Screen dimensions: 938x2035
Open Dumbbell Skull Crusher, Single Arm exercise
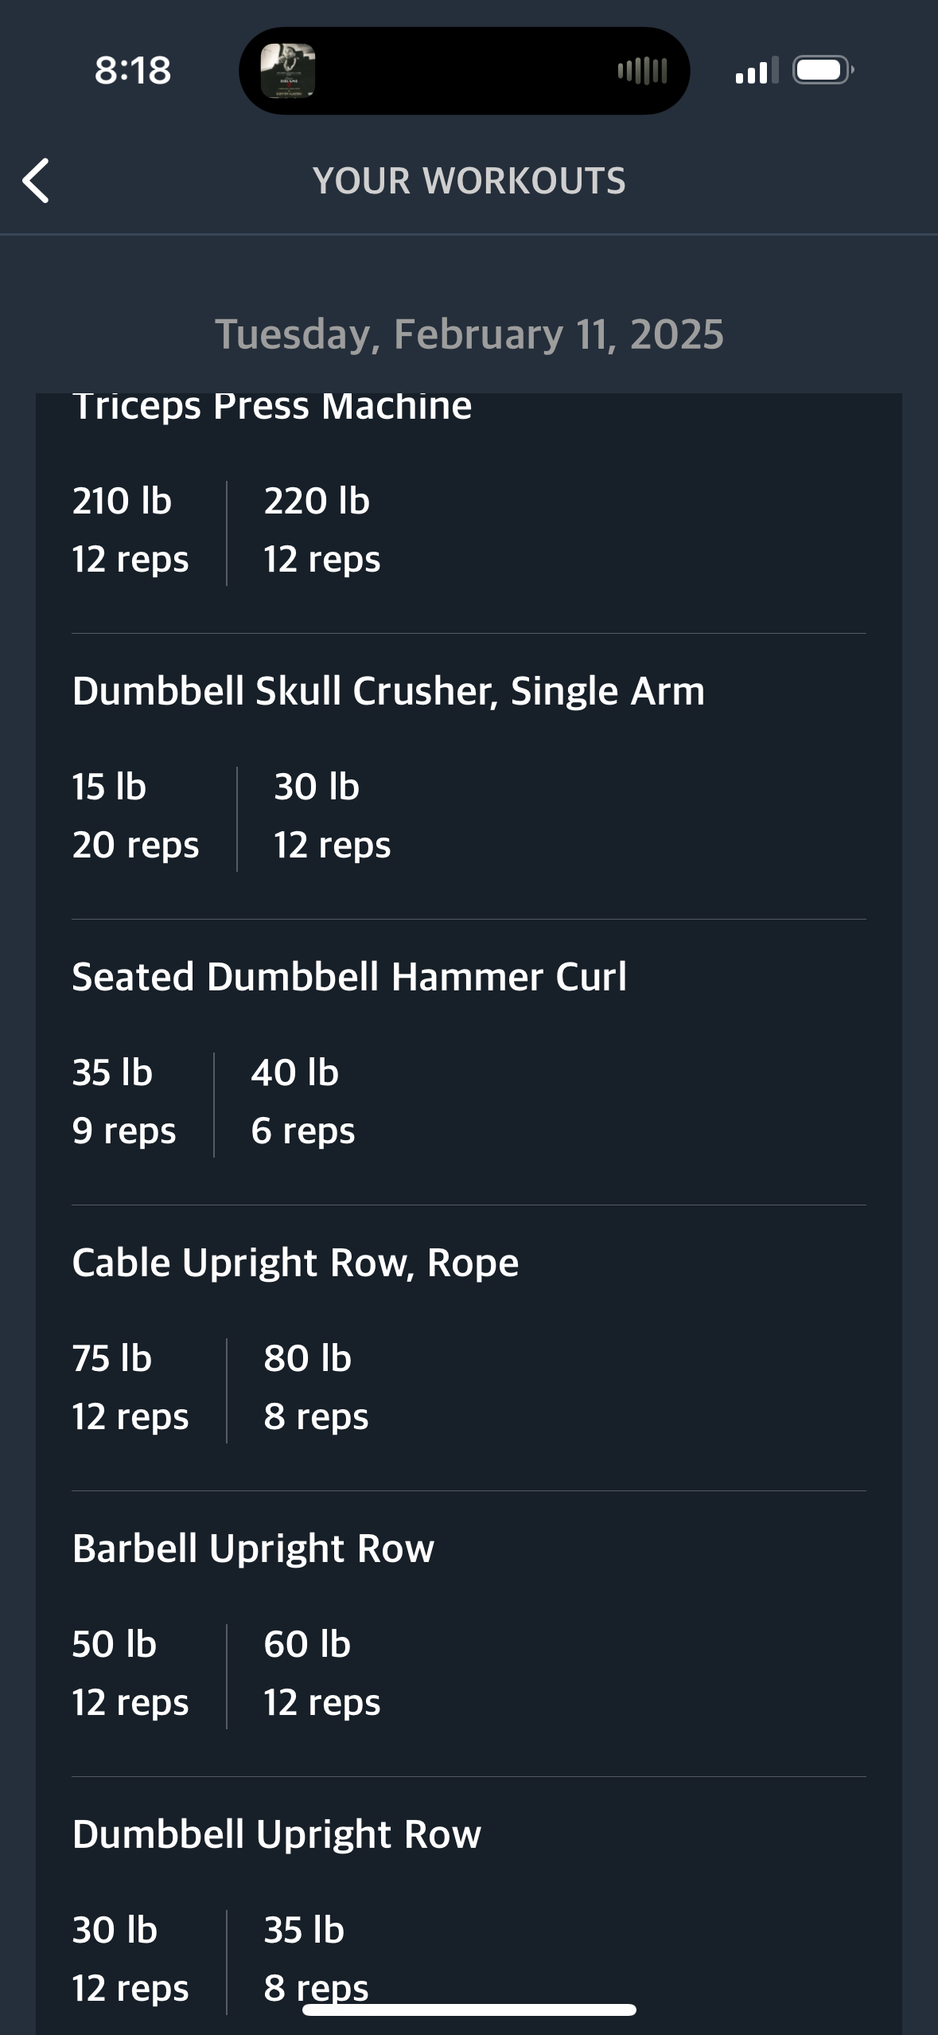[x=388, y=691]
